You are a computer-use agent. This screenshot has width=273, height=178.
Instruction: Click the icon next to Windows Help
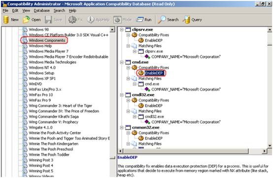[25, 46]
